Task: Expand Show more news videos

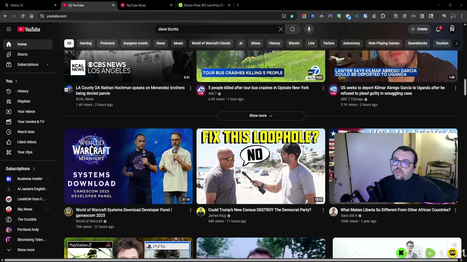Action: (x=261, y=116)
